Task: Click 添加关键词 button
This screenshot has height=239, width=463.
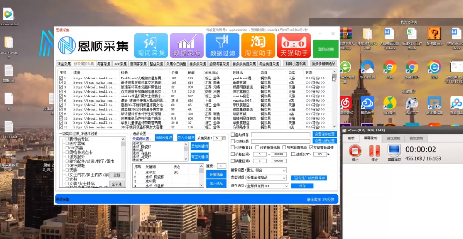Action: 199,146
